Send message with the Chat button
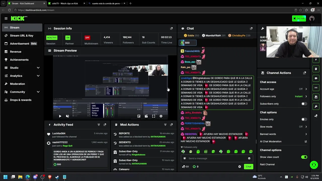Image resolution: width=322 pixels, height=181 pixels. click(x=249, y=167)
